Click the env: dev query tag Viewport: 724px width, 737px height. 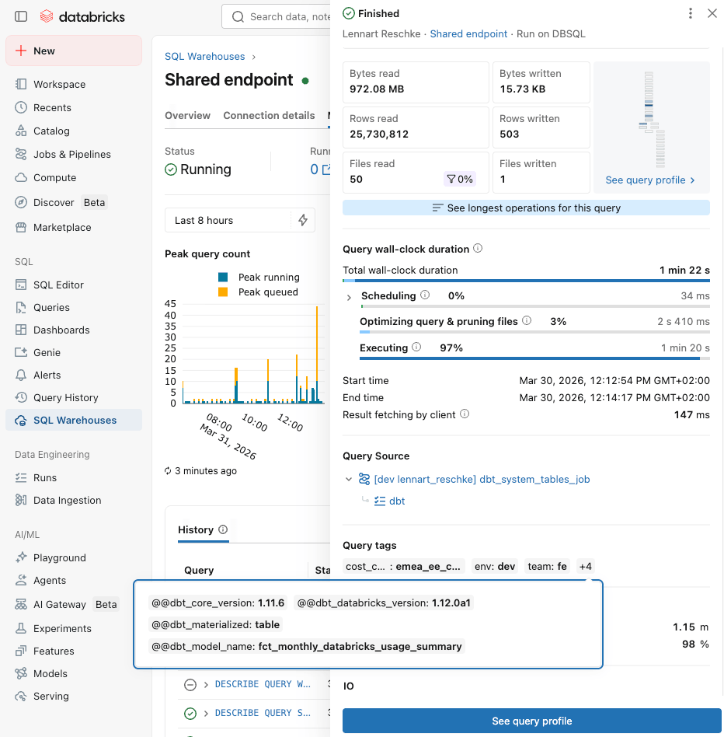coord(494,567)
